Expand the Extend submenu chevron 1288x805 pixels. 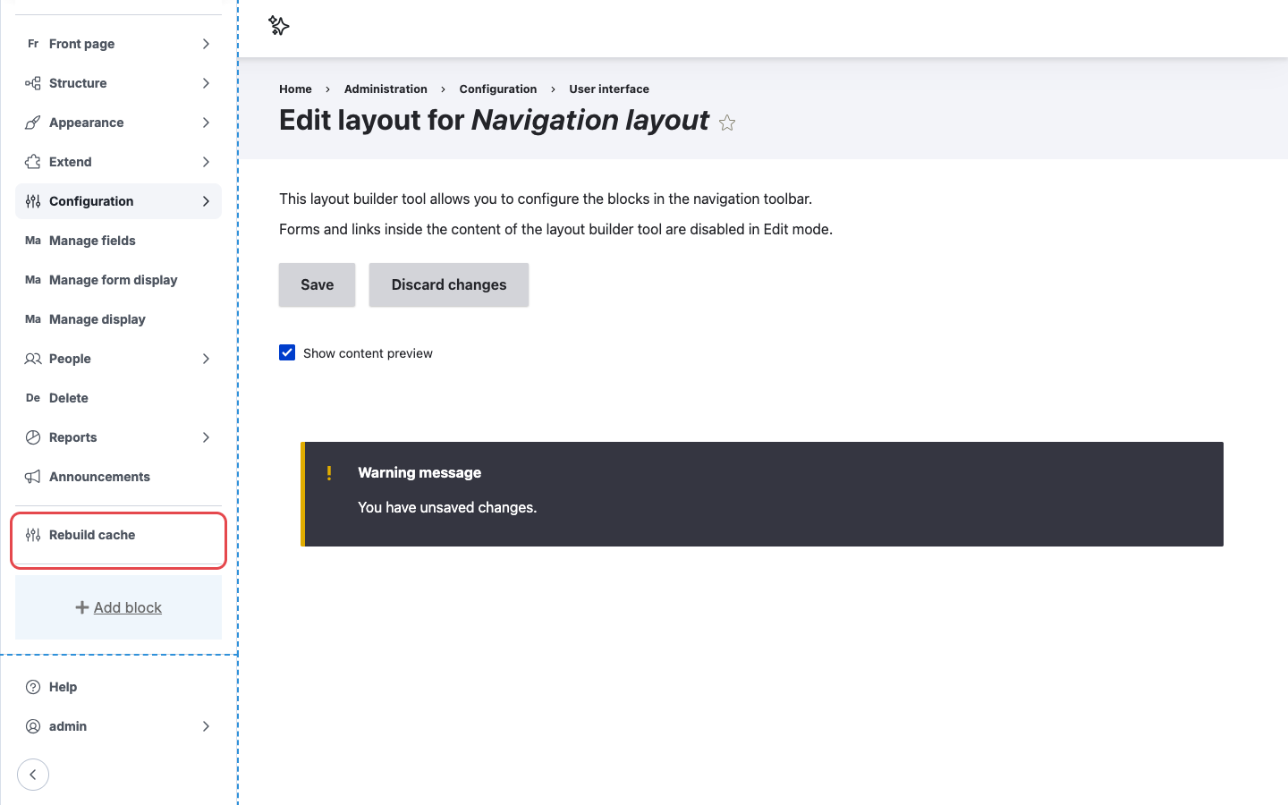click(206, 162)
